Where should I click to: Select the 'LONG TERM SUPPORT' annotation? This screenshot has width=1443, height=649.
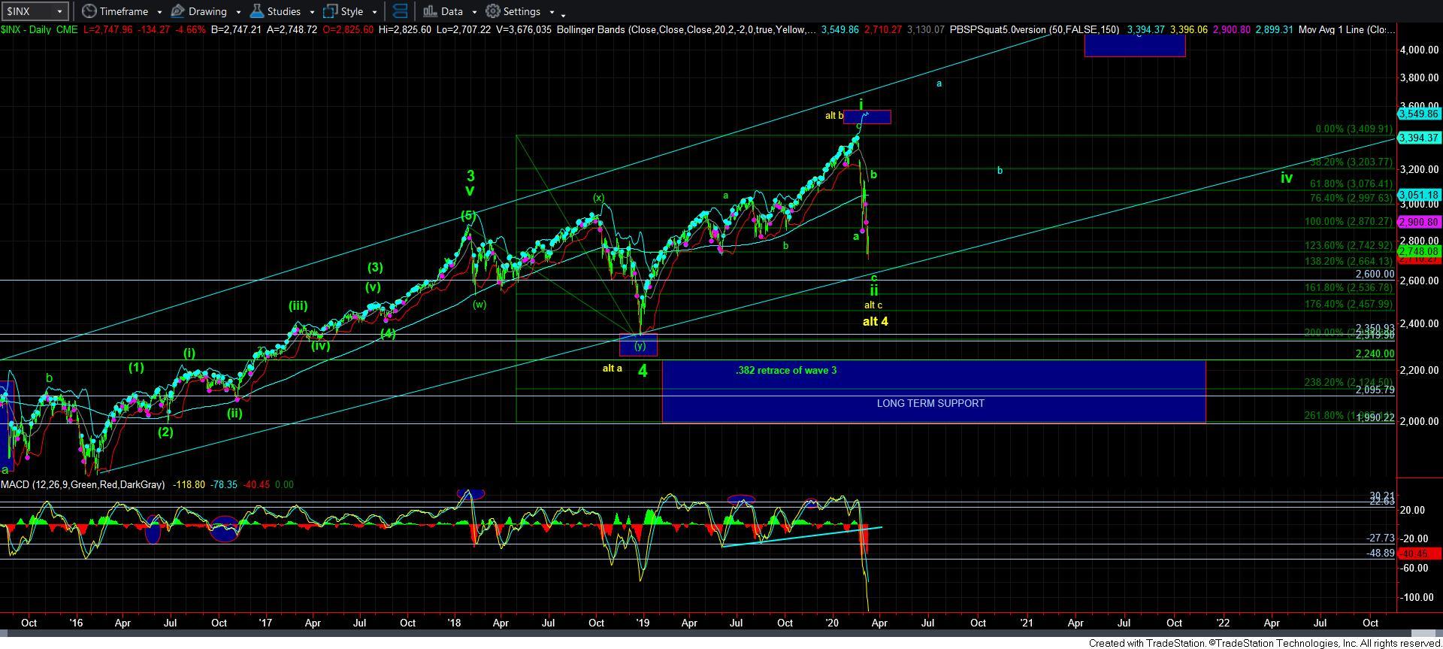coord(930,404)
